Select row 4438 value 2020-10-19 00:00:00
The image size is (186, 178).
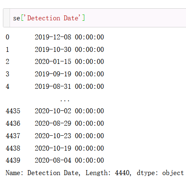coord(69,148)
